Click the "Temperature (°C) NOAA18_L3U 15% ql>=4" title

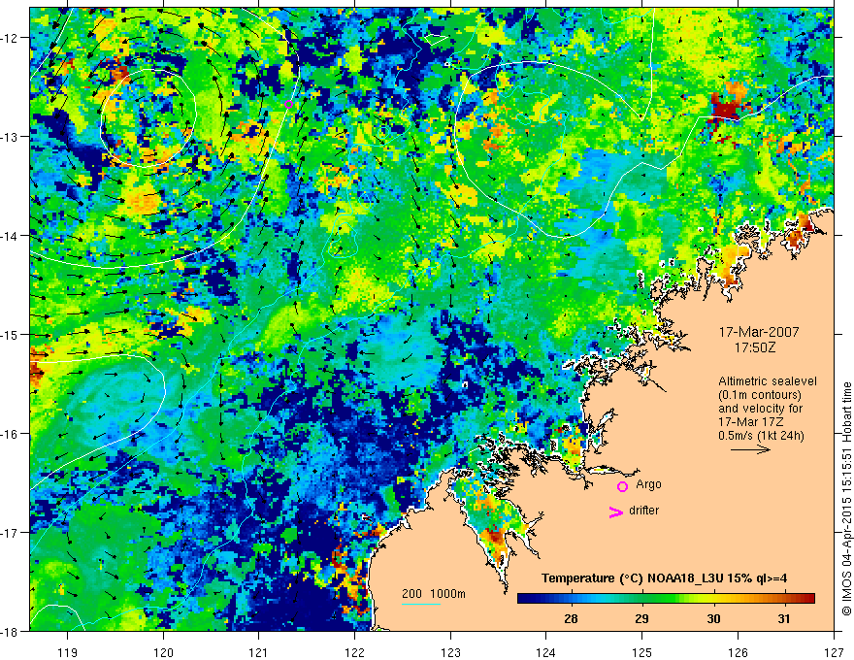[x=664, y=578]
